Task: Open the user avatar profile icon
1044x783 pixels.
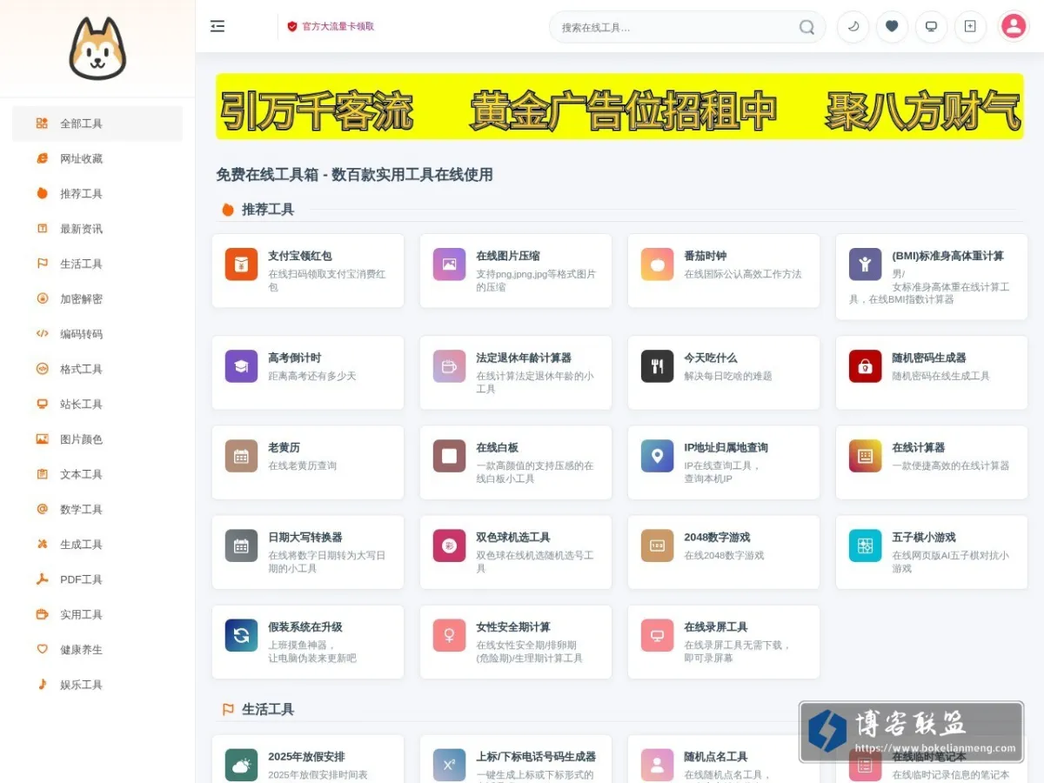Action: 1014,26
